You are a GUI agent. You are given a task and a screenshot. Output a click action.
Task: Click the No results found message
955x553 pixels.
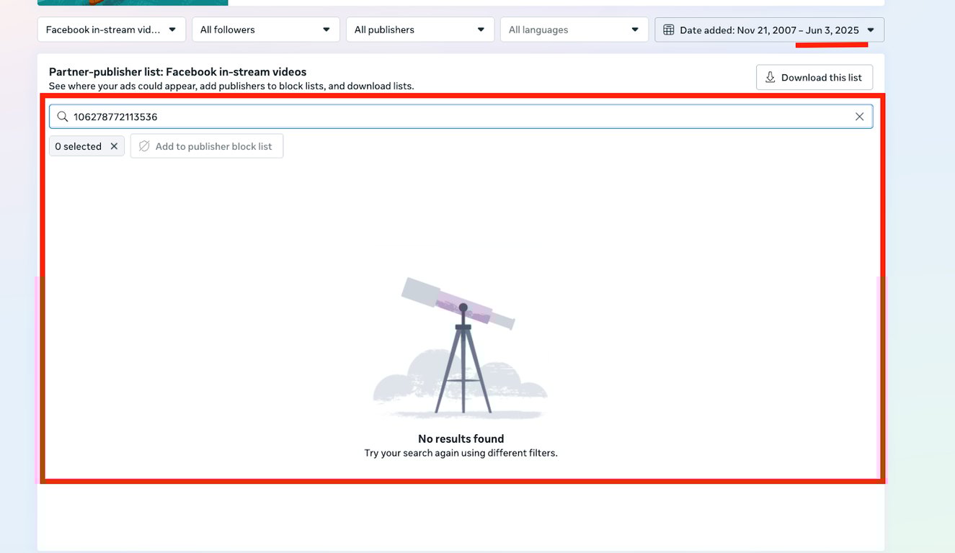click(461, 439)
